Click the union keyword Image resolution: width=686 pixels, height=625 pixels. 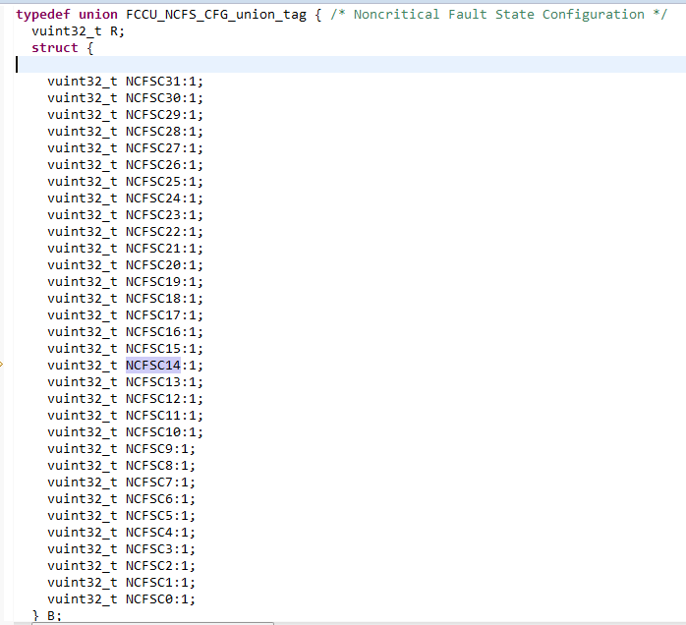click(98, 15)
